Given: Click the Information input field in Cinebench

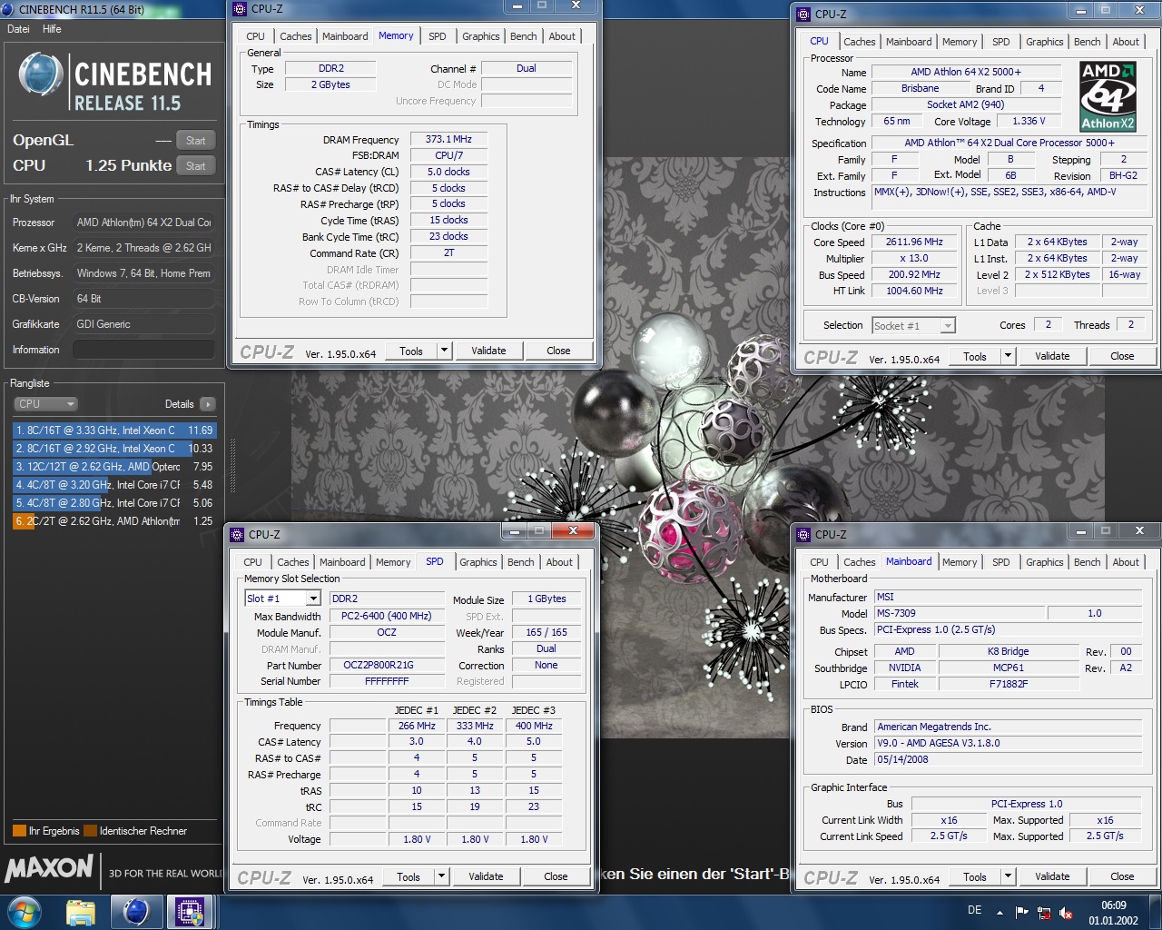Looking at the screenshot, I should tap(144, 350).
